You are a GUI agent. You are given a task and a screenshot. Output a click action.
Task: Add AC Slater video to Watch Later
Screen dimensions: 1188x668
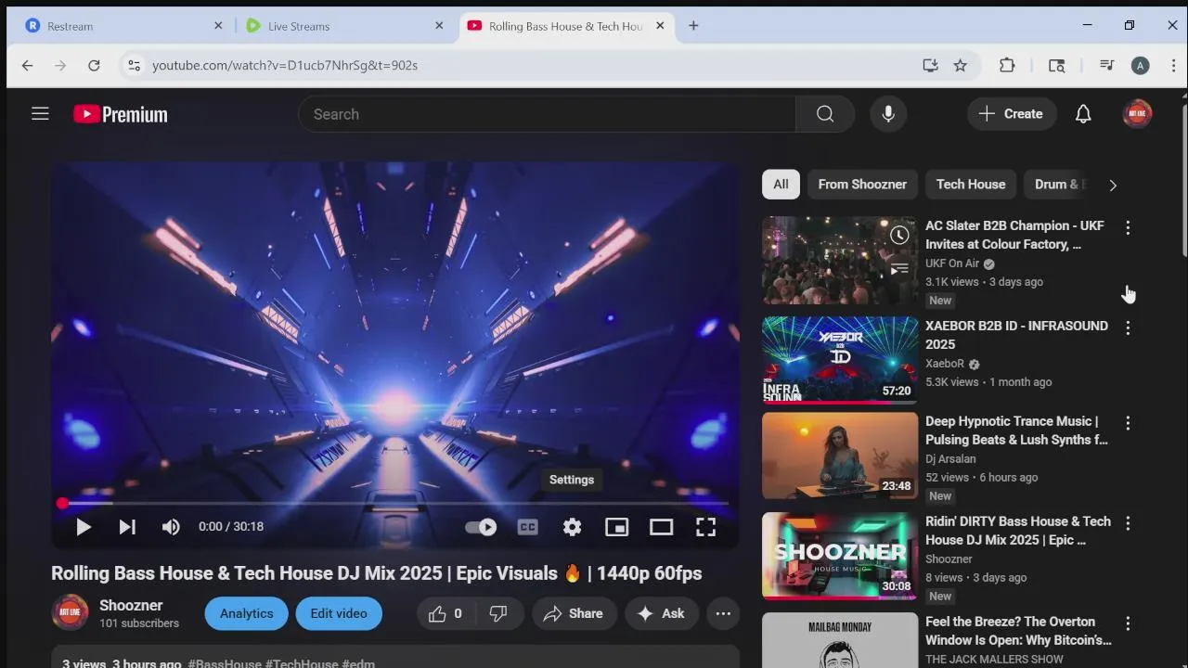click(899, 236)
